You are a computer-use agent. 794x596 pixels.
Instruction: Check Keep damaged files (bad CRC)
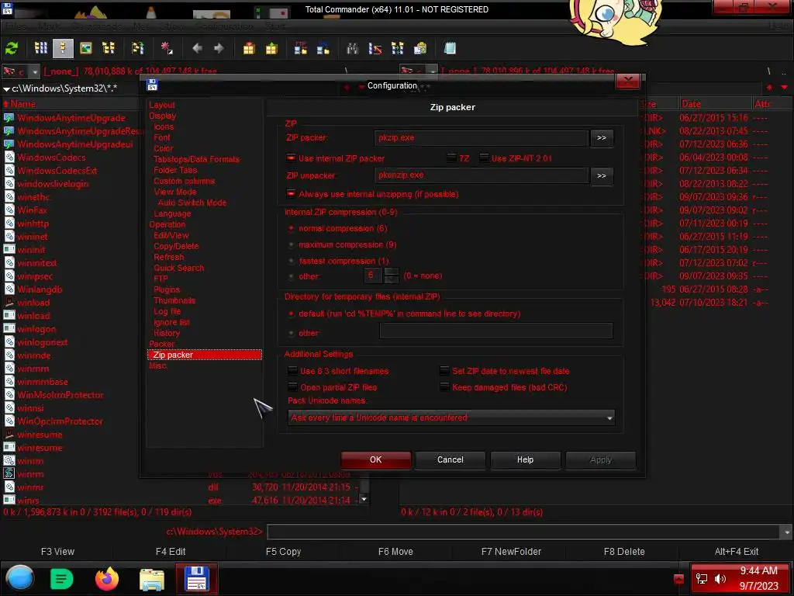tap(444, 387)
